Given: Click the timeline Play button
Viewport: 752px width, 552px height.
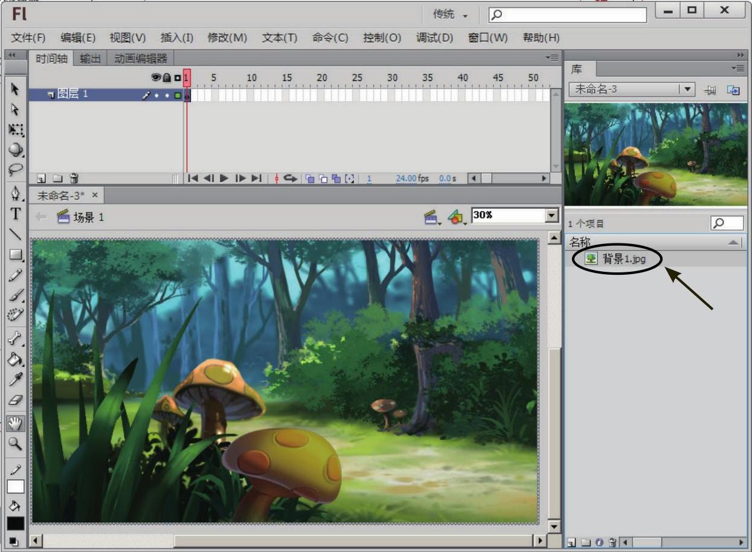Looking at the screenshot, I should pyautogui.click(x=224, y=179).
